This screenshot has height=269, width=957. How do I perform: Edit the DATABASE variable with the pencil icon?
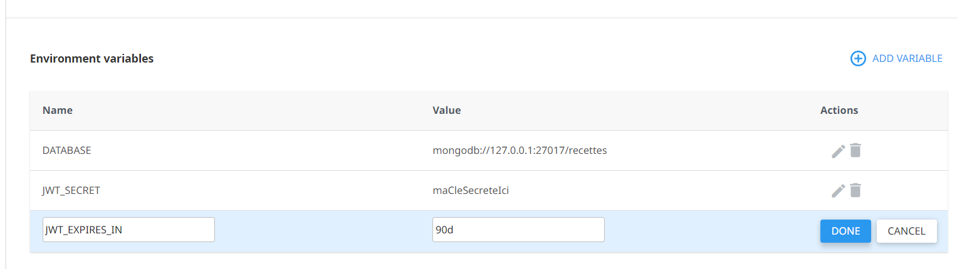(838, 151)
